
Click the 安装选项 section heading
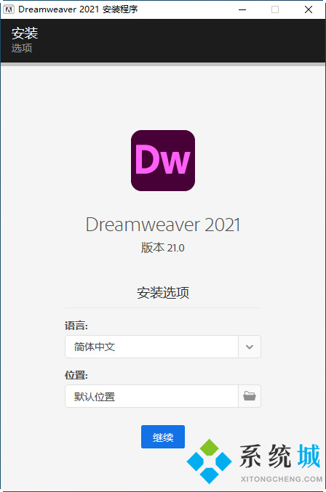pos(163,292)
